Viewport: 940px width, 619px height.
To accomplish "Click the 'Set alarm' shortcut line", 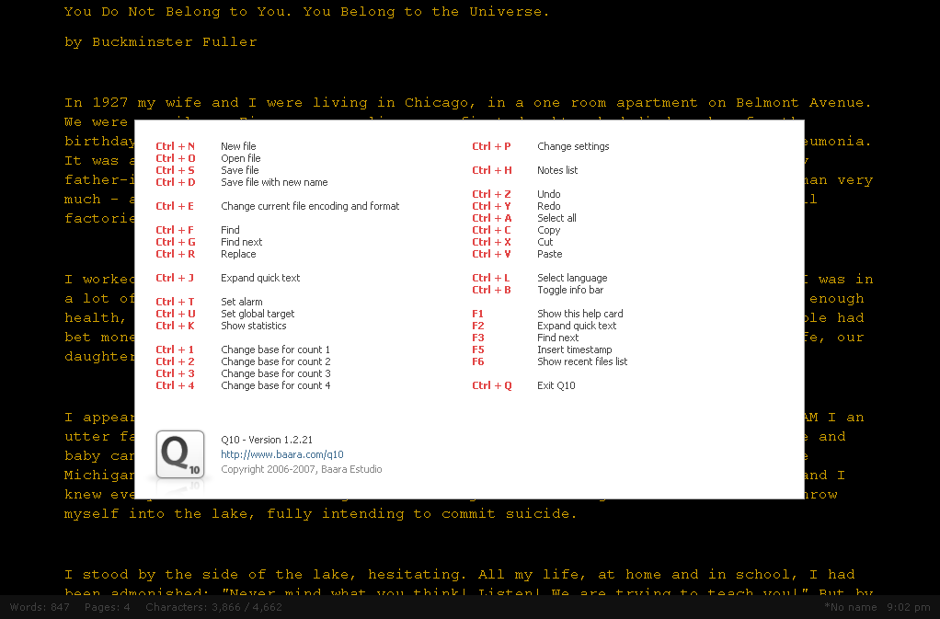I will tap(241, 302).
